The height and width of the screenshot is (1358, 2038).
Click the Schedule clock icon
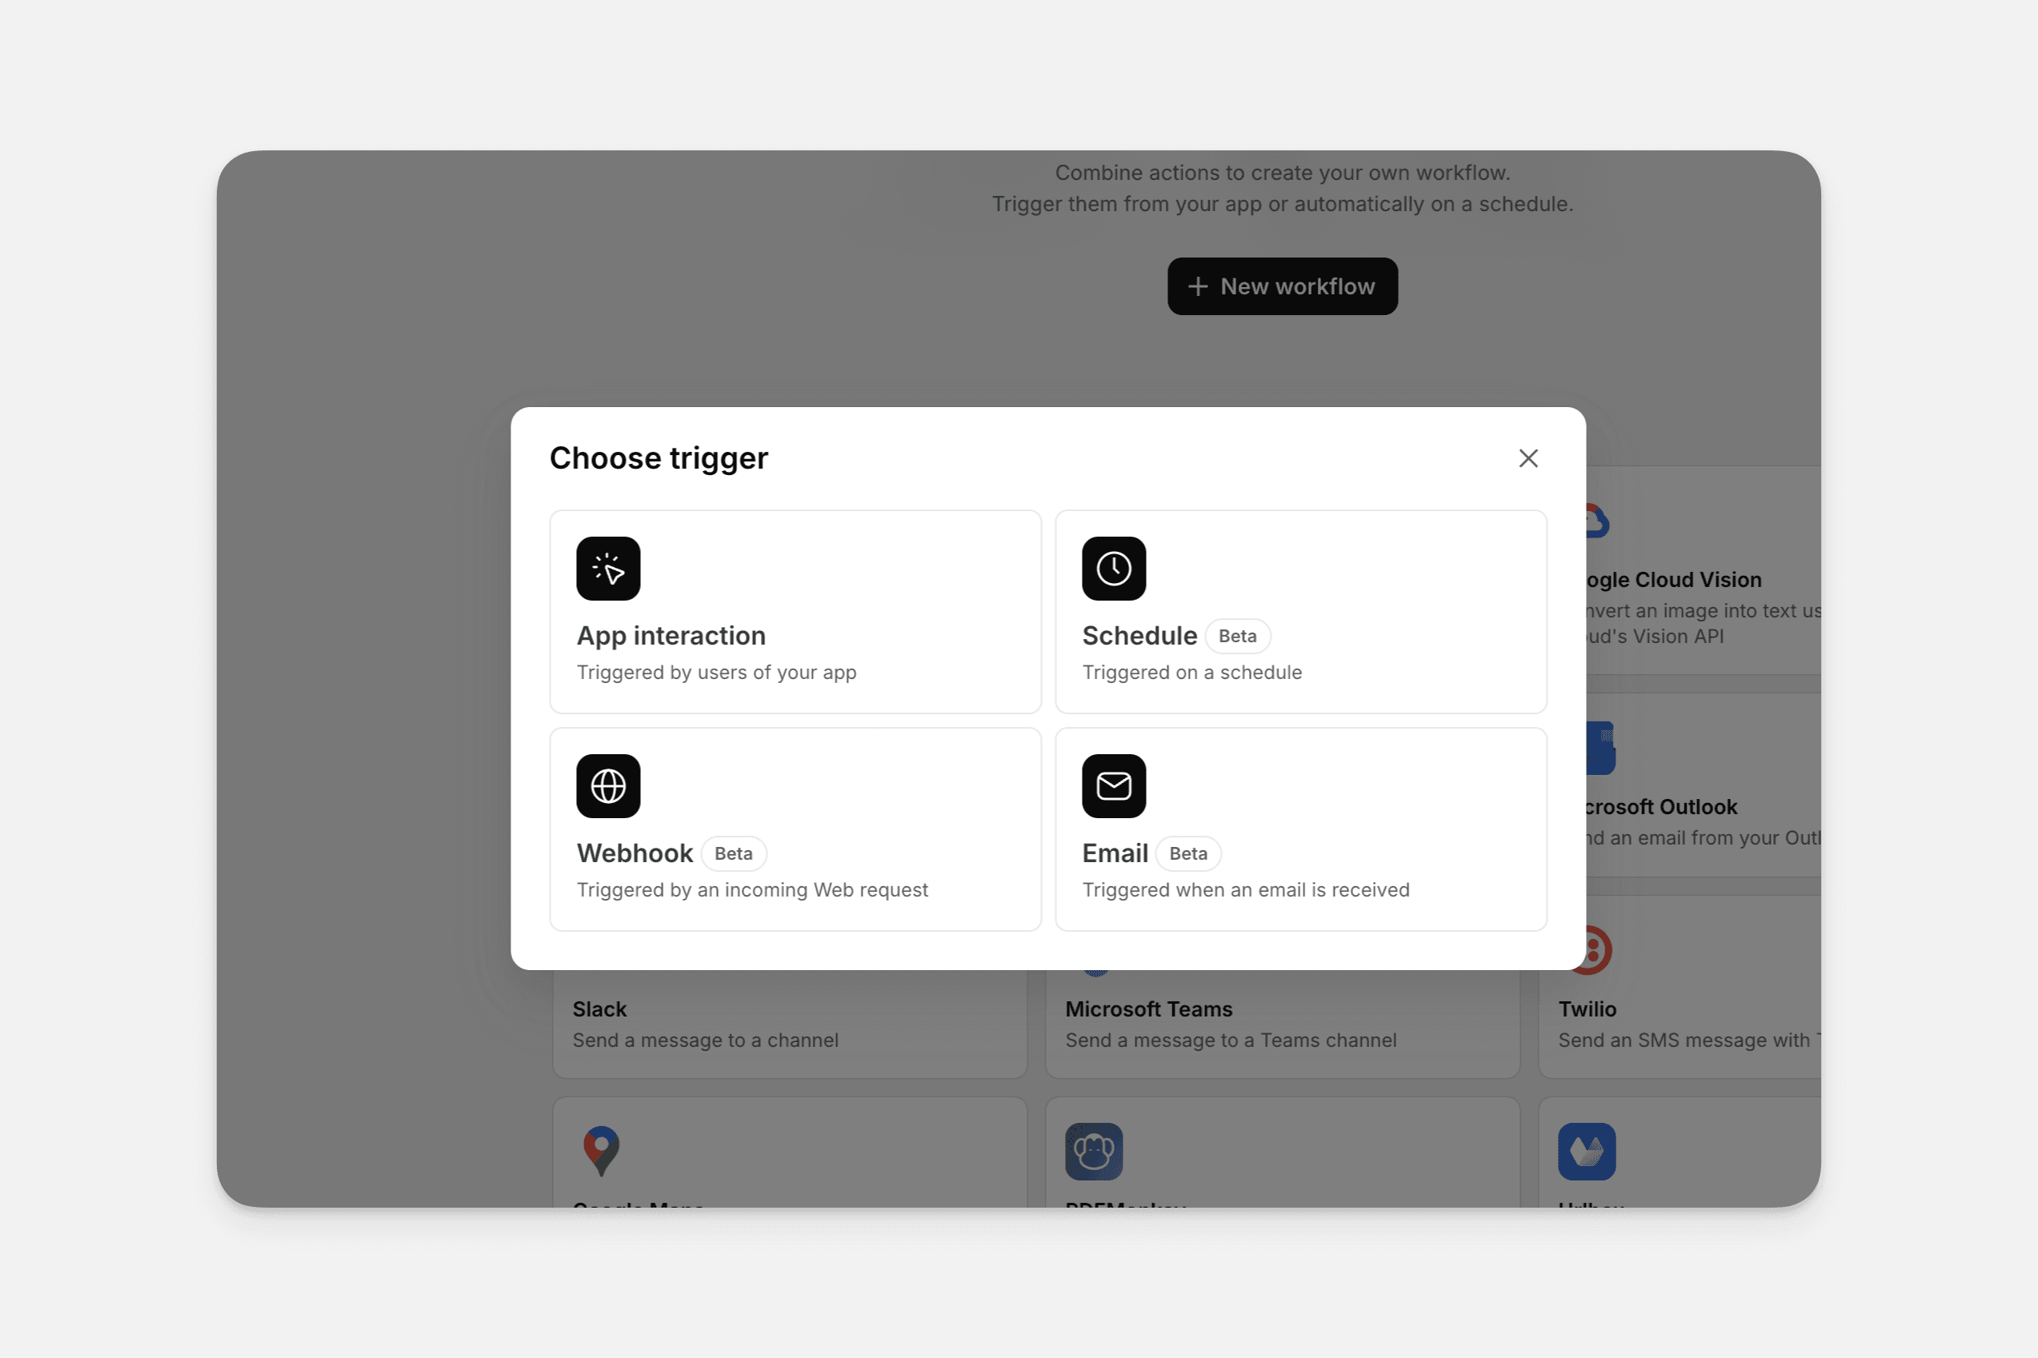[x=1114, y=568]
